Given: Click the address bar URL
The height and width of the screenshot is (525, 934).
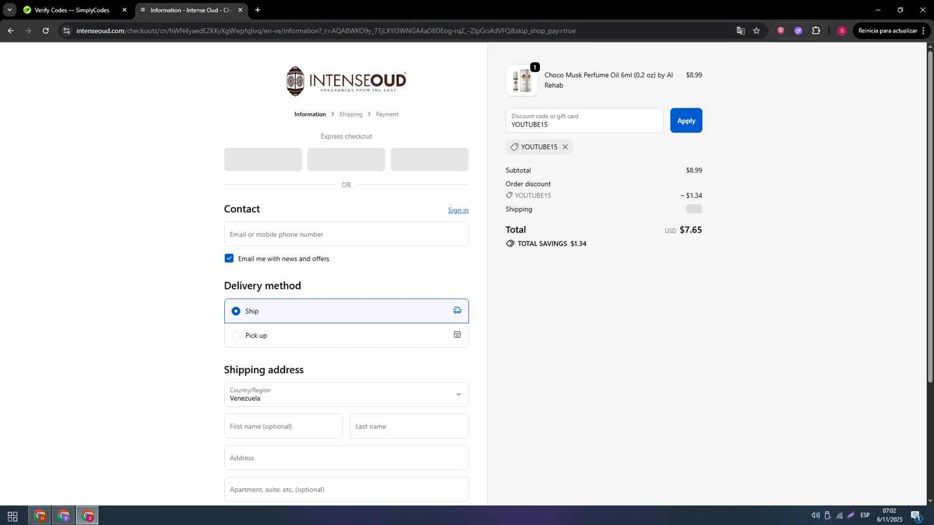Looking at the screenshot, I should click(x=326, y=30).
